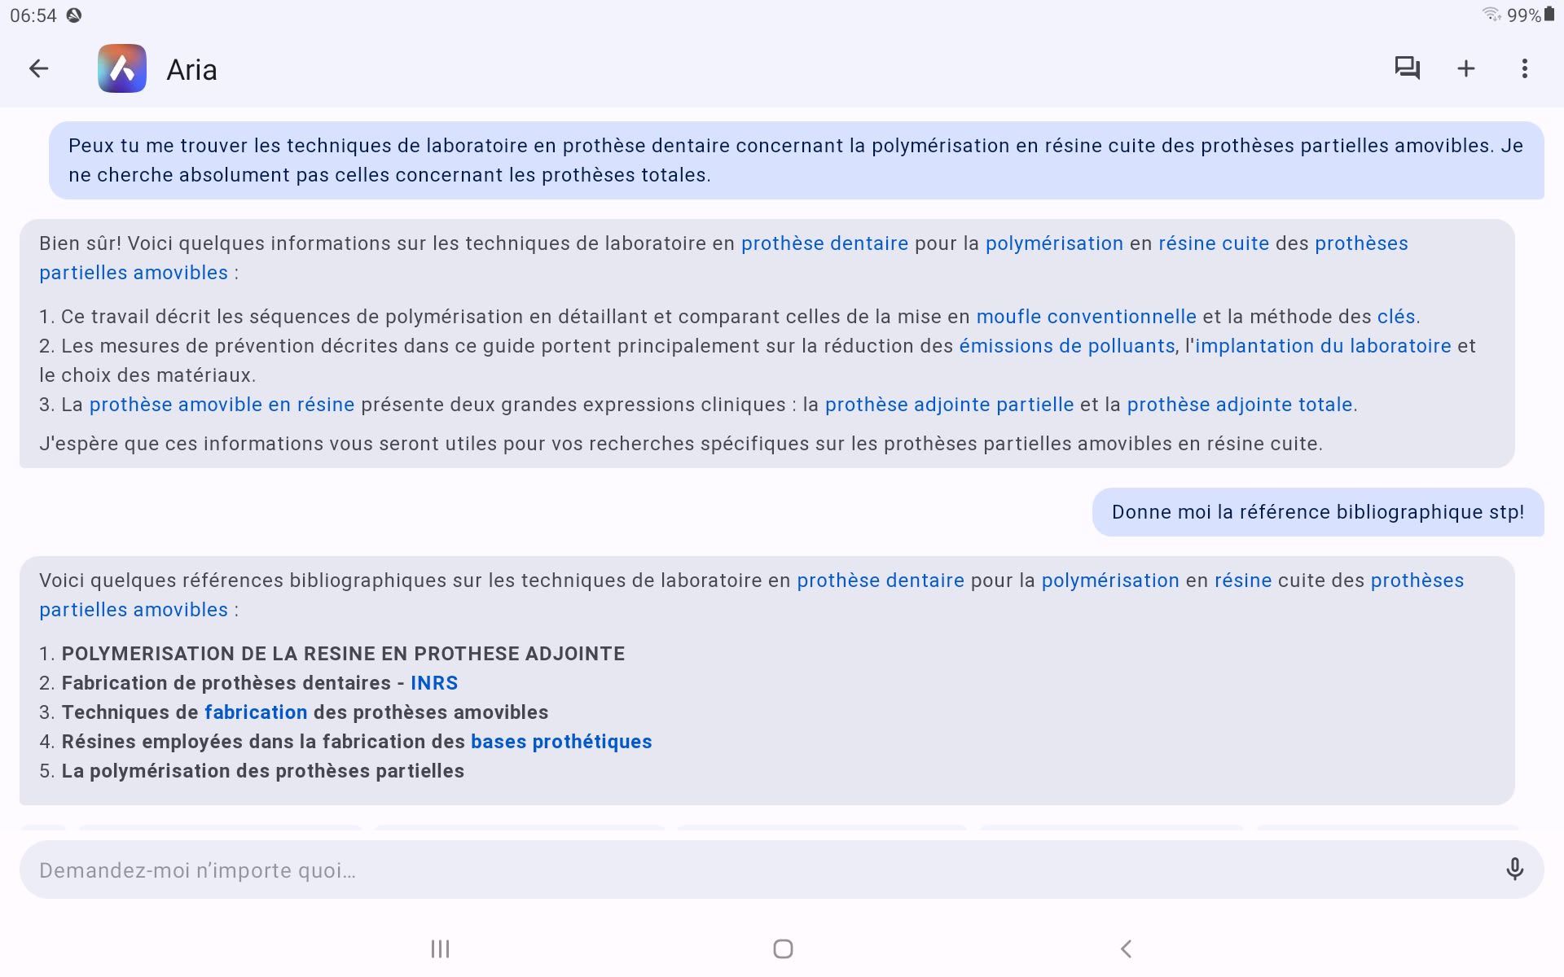1564x977 pixels.
Task: Open 'prothèse amovible en résine' link
Action: [x=222, y=405]
